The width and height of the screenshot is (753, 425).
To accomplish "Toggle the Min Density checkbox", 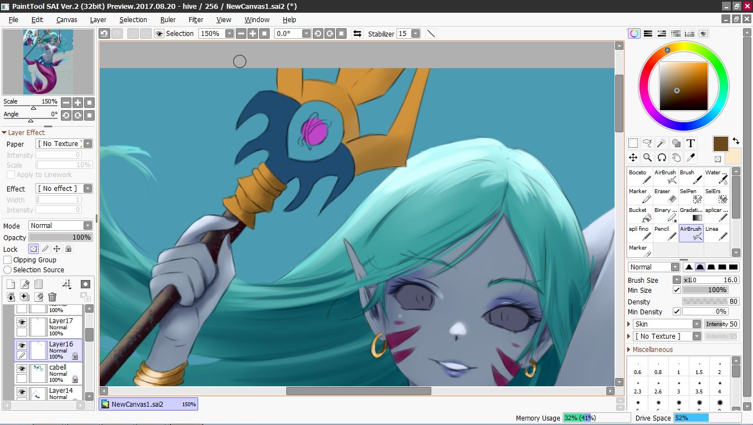I will [677, 312].
